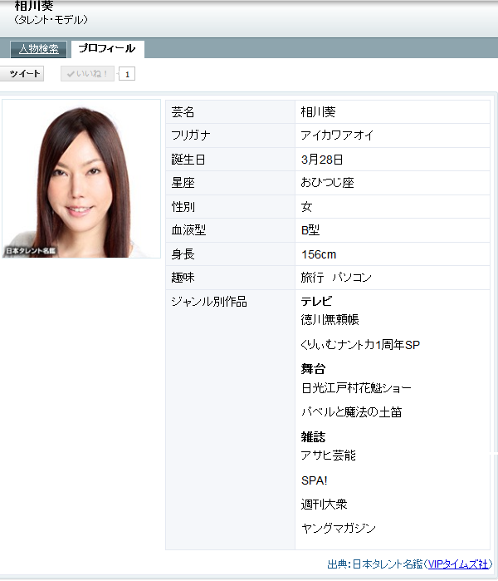Select the gender value 女
Image resolution: width=498 pixels, height=581 pixels.
pyautogui.click(x=306, y=207)
